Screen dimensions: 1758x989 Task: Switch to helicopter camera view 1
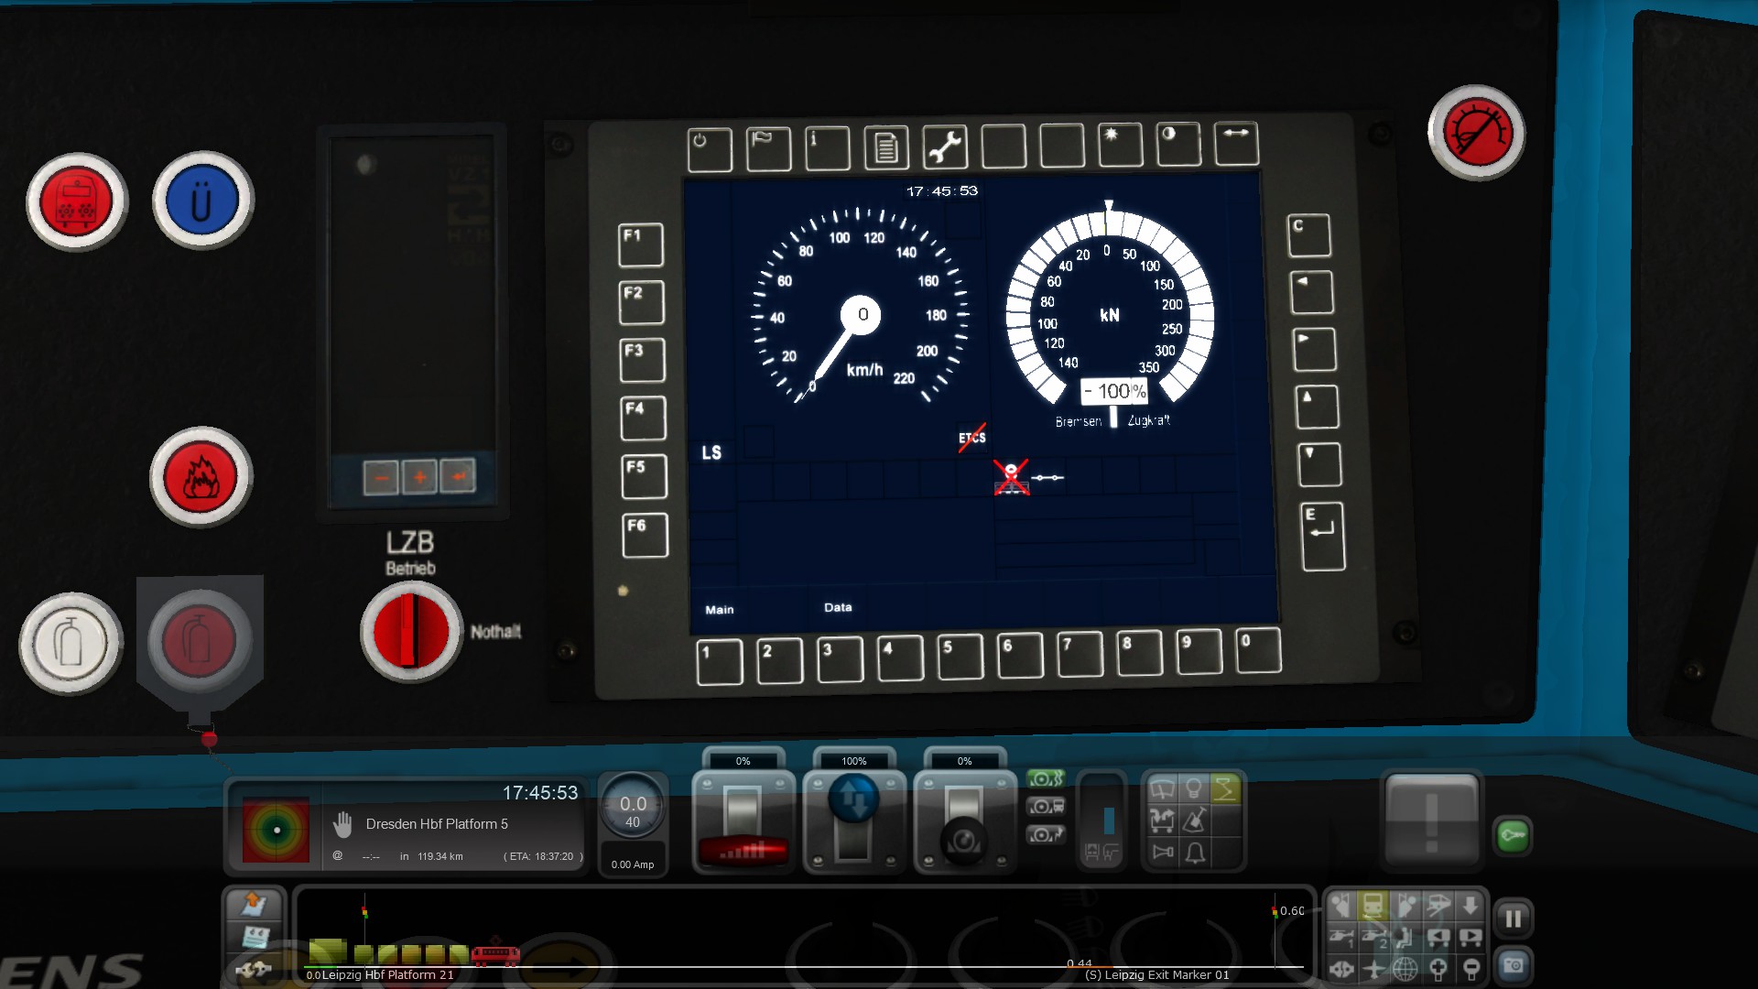[x=1341, y=938]
